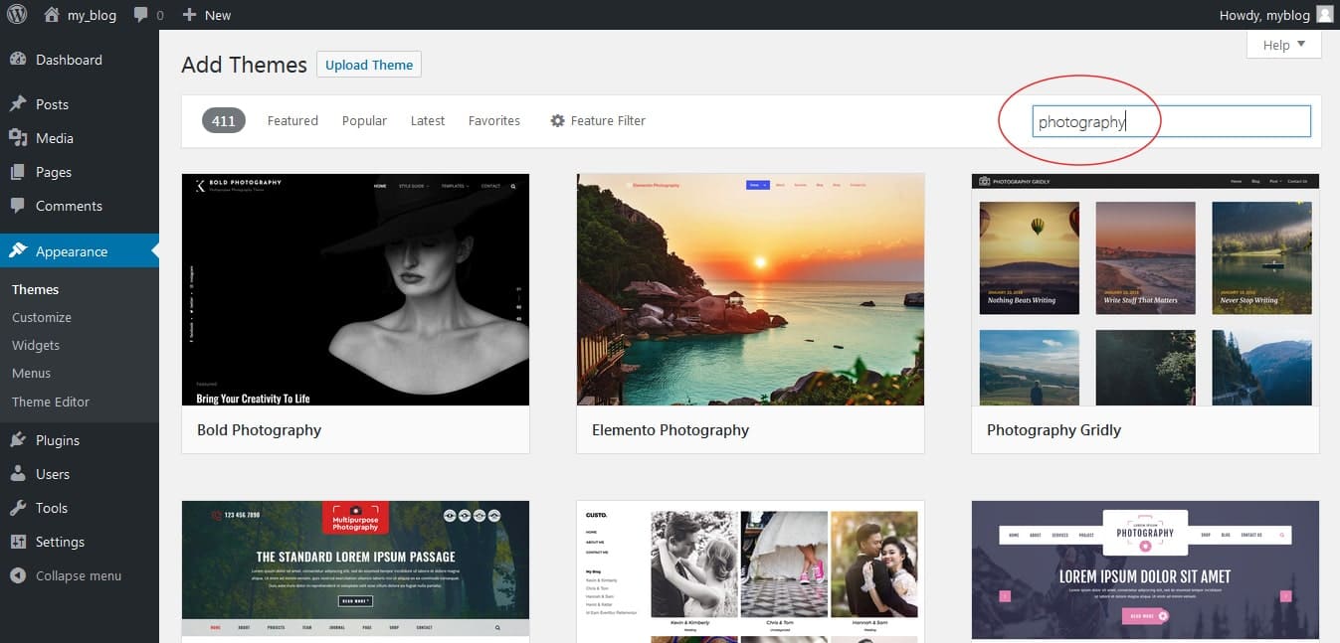Click the WordPress logo icon
This screenshot has height=643, width=1340.
[x=17, y=15]
